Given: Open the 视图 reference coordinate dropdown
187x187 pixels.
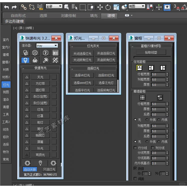Looking at the screenshot, I should [x=137, y=6].
